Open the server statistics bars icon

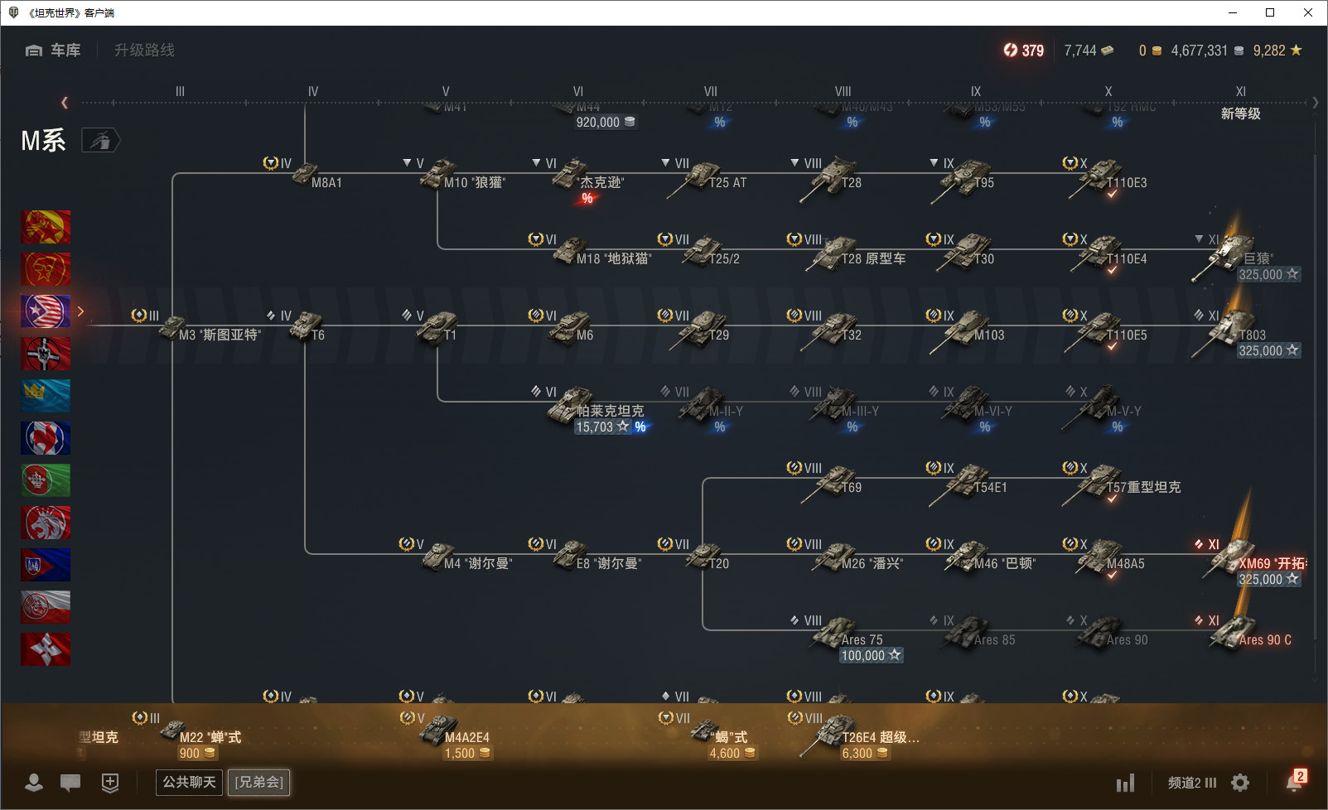pos(1125,783)
